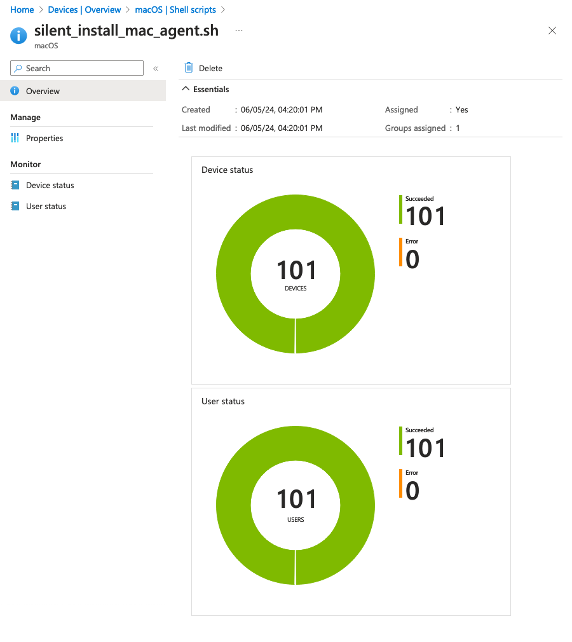Open Device status under Monitor
572x642 pixels.
[50, 186]
